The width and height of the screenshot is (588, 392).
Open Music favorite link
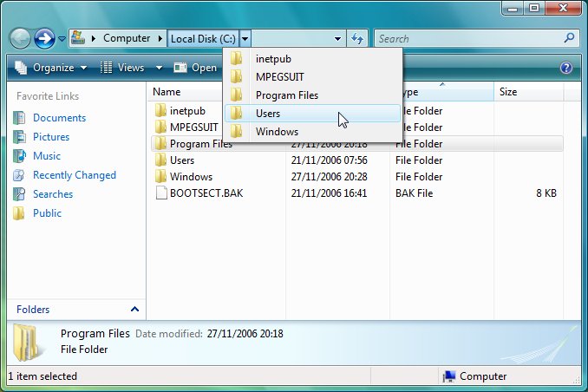pos(47,156)
